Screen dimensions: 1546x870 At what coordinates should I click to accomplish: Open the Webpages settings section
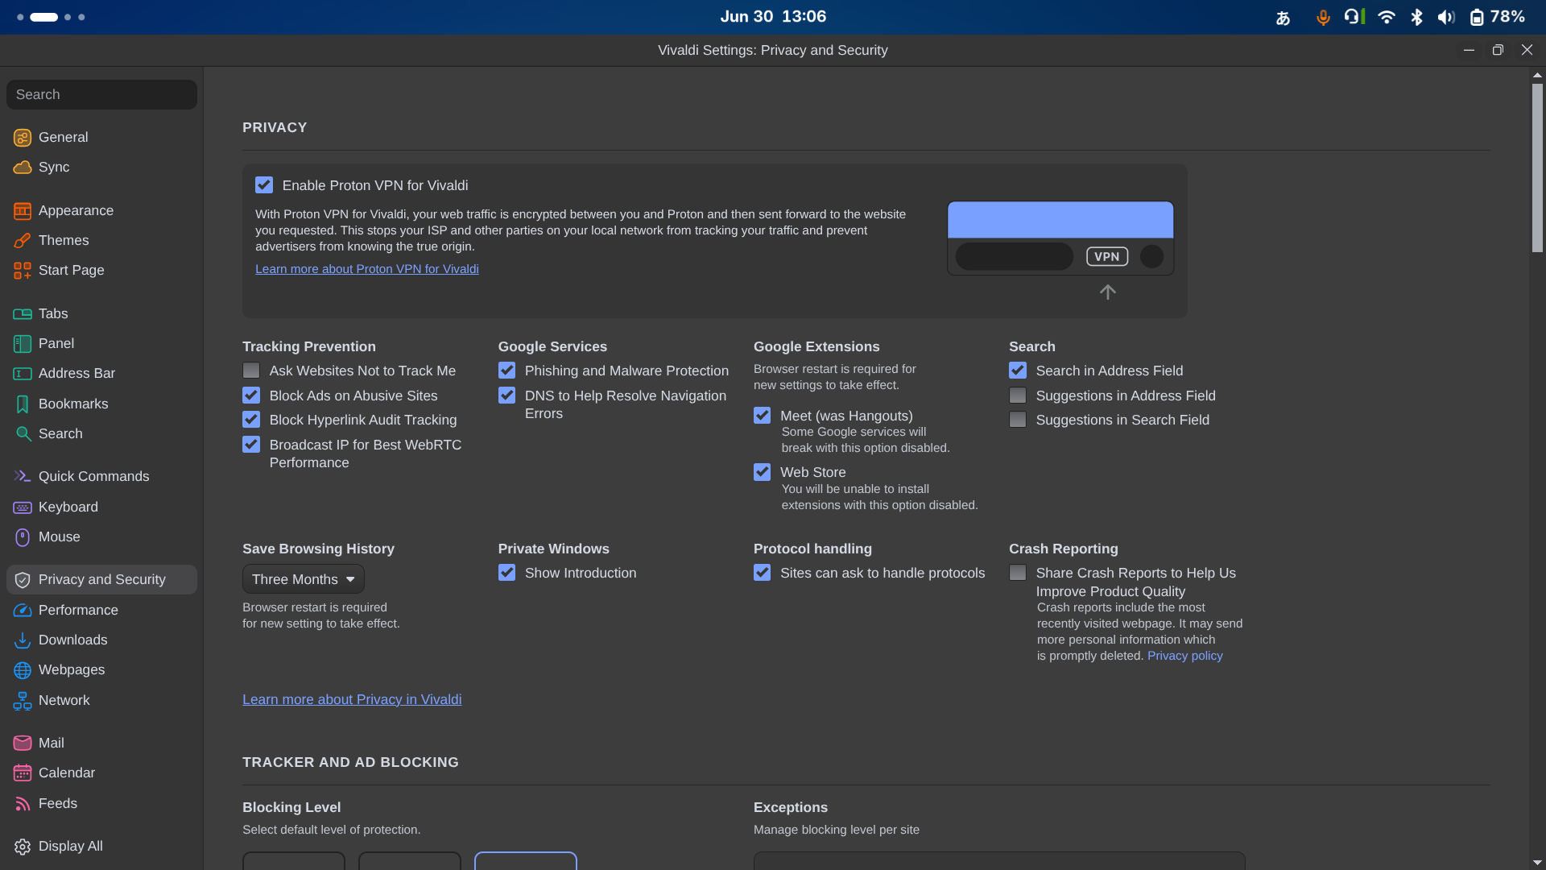(101, 670)
